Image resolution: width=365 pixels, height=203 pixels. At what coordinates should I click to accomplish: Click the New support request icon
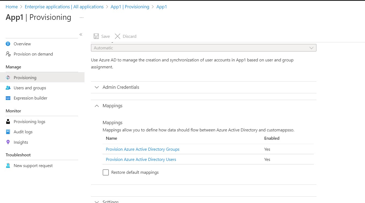click(8, 165)
